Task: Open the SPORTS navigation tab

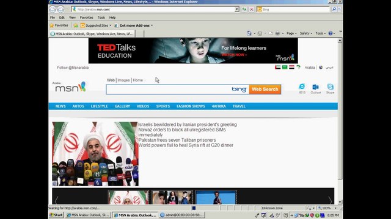Action: pyautogui.click(x=163, y=106)
